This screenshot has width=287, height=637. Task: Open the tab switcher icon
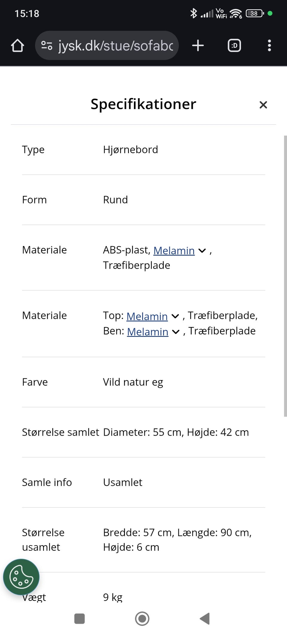coord(234,45)
